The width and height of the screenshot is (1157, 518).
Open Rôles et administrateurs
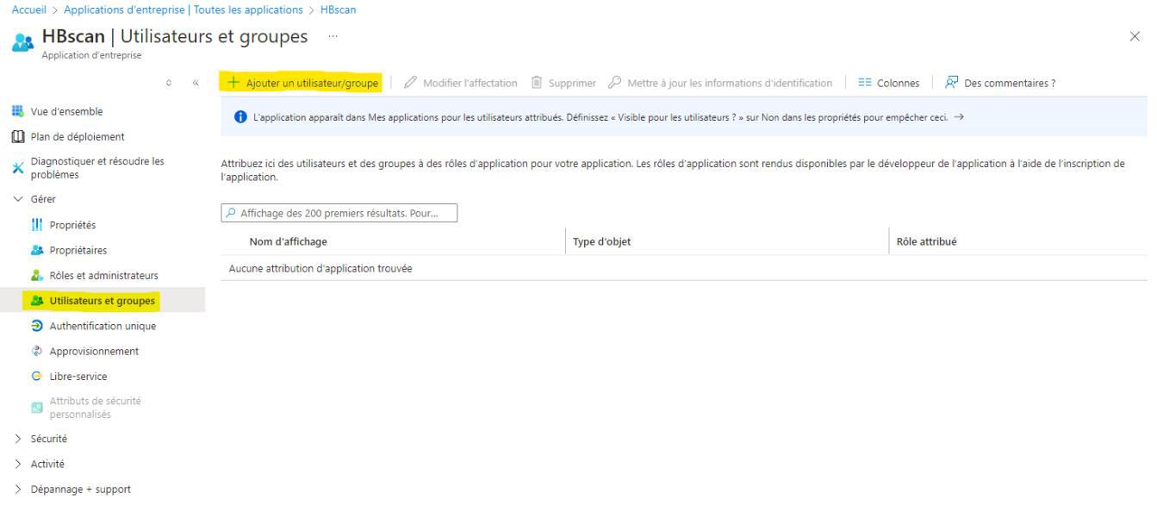click(x=103, y=276)
